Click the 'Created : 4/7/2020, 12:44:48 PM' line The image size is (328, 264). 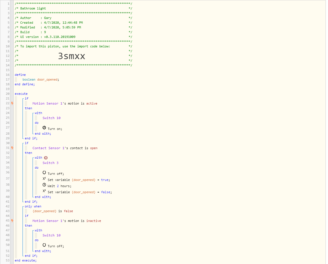(x=73, y=22)
